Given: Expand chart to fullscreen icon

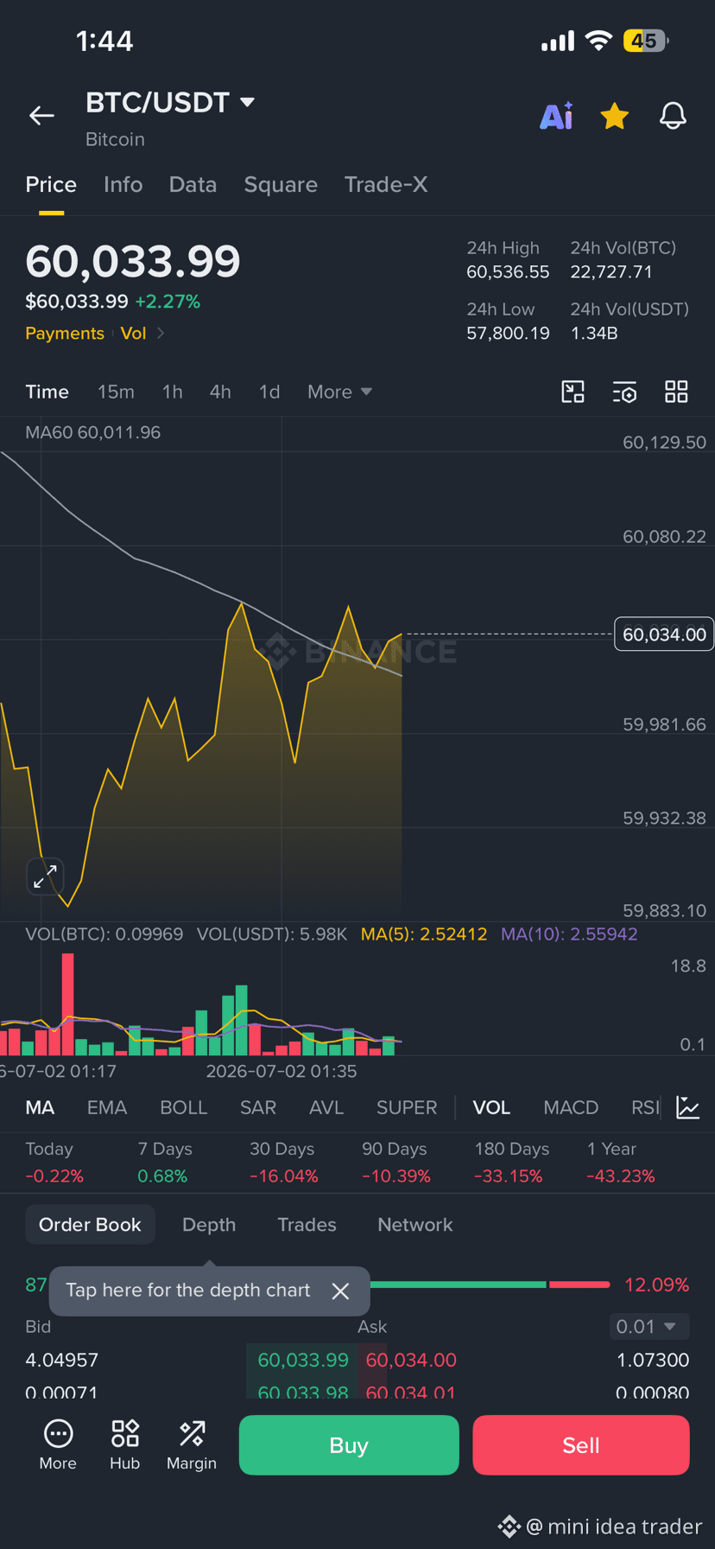Looking at the screenshot, I should click(45, 876).
